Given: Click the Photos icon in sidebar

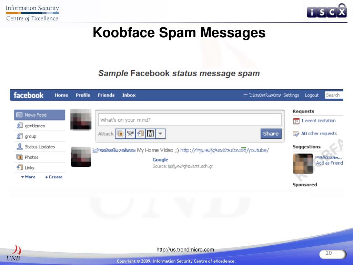Looking at the screenshot, I should [20, 157].
